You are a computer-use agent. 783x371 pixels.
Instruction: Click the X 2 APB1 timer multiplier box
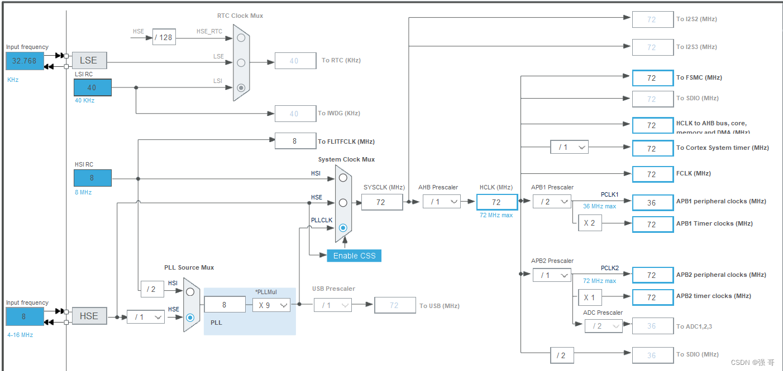click(590, 222)
